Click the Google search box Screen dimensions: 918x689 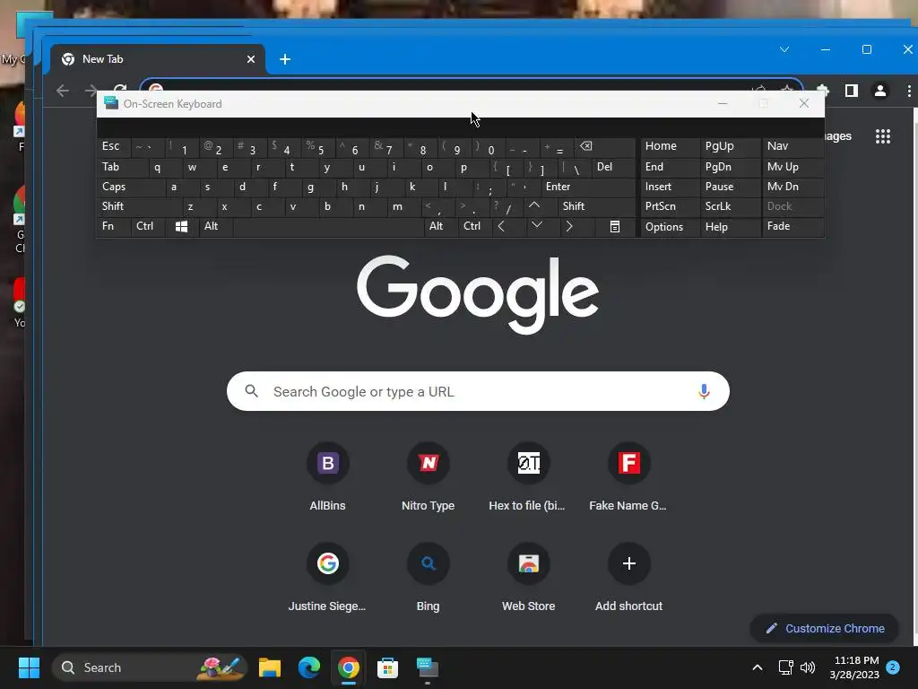478,391
